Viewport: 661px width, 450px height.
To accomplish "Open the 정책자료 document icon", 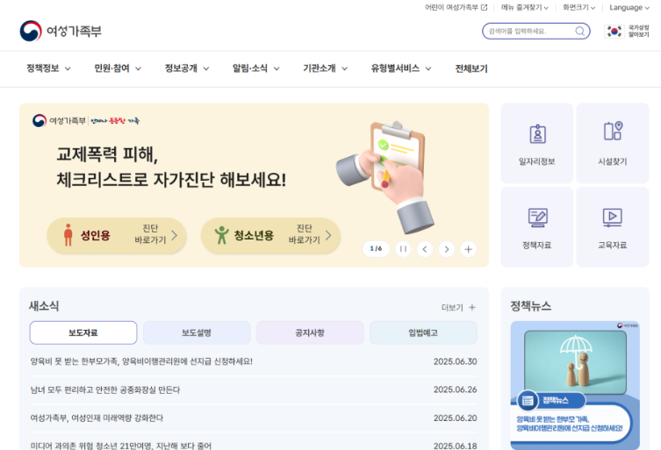I will [537, 218].
